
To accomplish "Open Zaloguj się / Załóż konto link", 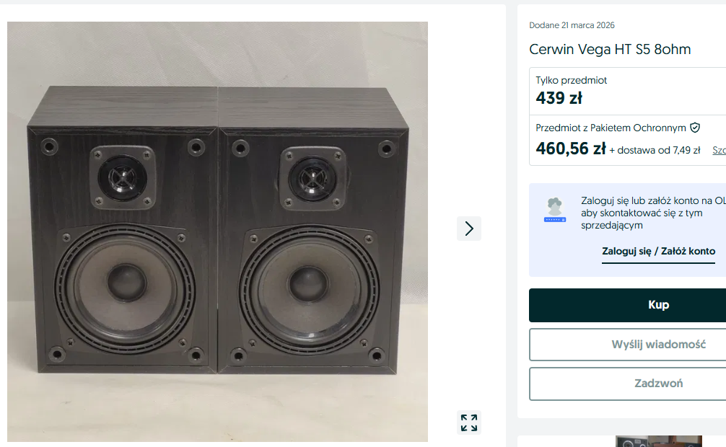I will [x=658, y=252].
